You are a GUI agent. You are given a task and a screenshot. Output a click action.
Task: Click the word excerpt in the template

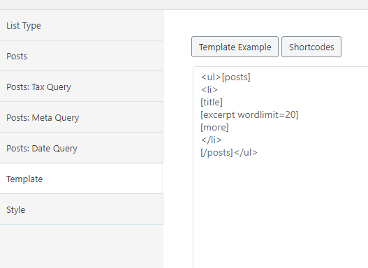tap(219, 115)
